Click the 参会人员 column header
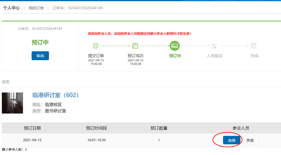The height and width of the screenshot is (155, 281). (241, 128)
